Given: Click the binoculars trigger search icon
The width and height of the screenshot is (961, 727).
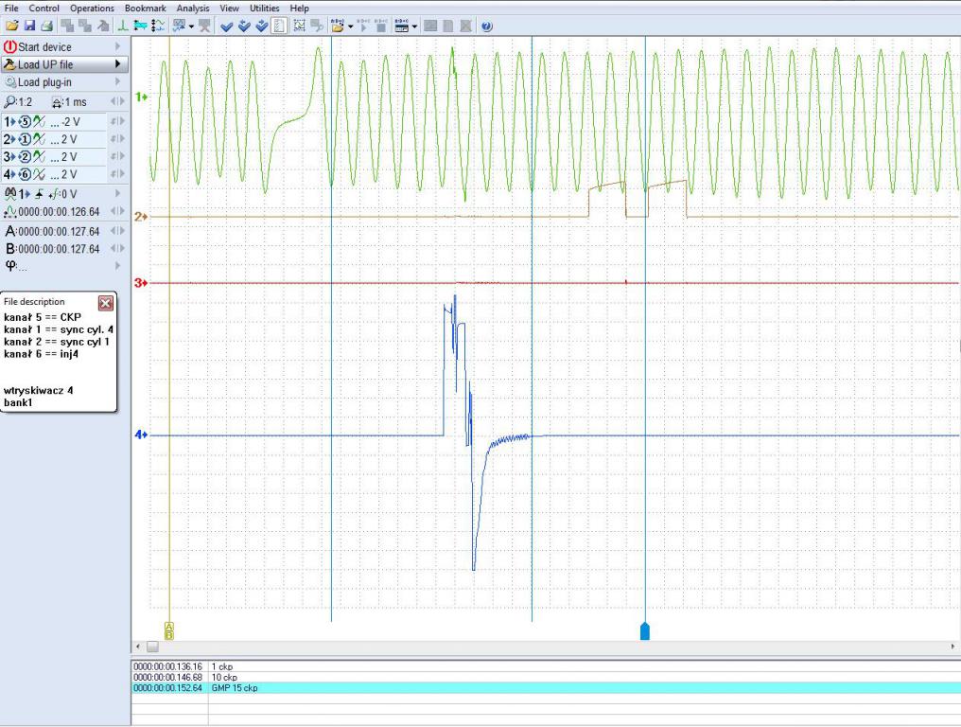Looking at the screenshot, I should [x=10, y=192].
